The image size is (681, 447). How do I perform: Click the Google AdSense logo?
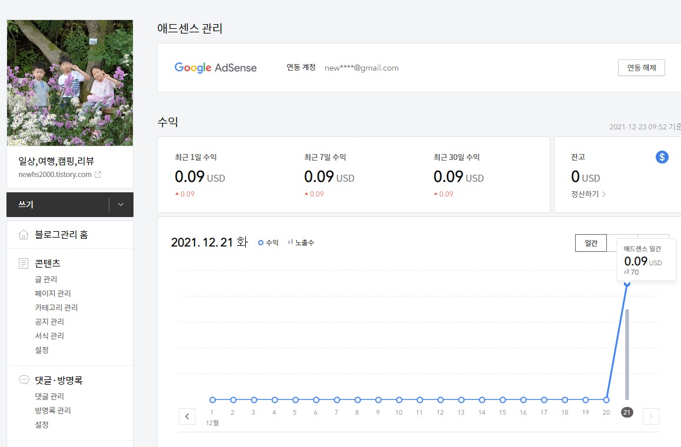click(215, 68)
